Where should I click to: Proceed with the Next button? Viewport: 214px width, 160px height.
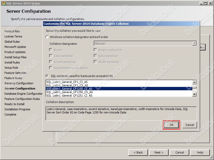pyautogui.click(x=159, y=152)
